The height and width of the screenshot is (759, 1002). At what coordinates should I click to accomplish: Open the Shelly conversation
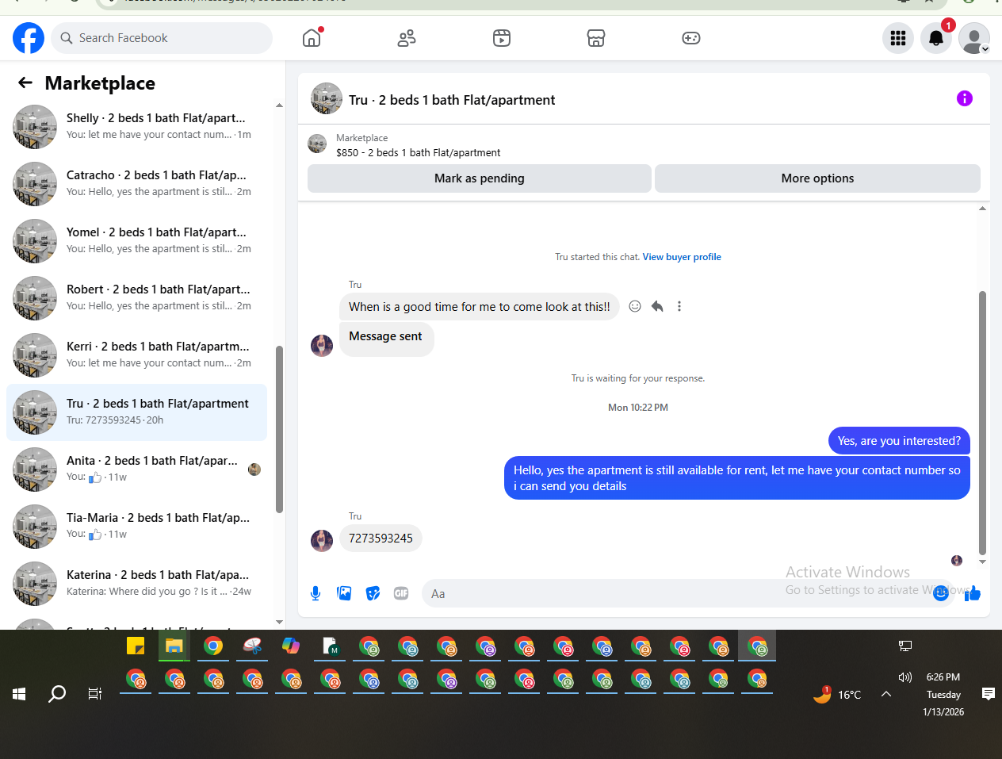(x=136, y=127)
